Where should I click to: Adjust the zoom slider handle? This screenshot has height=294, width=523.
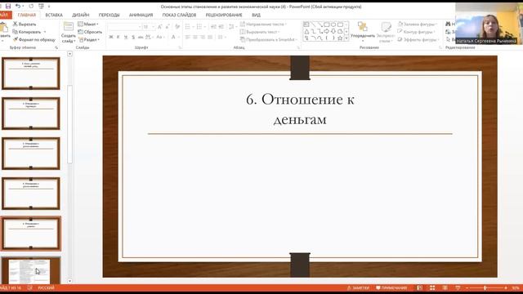pyautogui.click(x=485, y=287)
